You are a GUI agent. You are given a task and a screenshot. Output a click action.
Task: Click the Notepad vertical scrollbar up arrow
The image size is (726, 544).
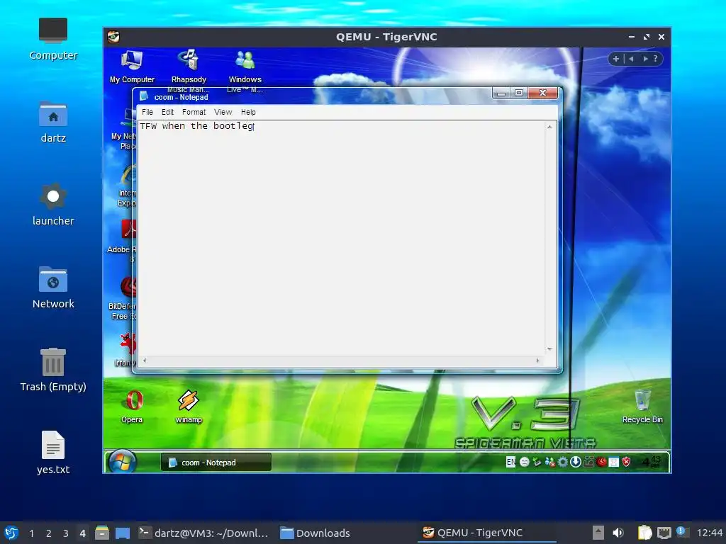[x=549, y=126]
